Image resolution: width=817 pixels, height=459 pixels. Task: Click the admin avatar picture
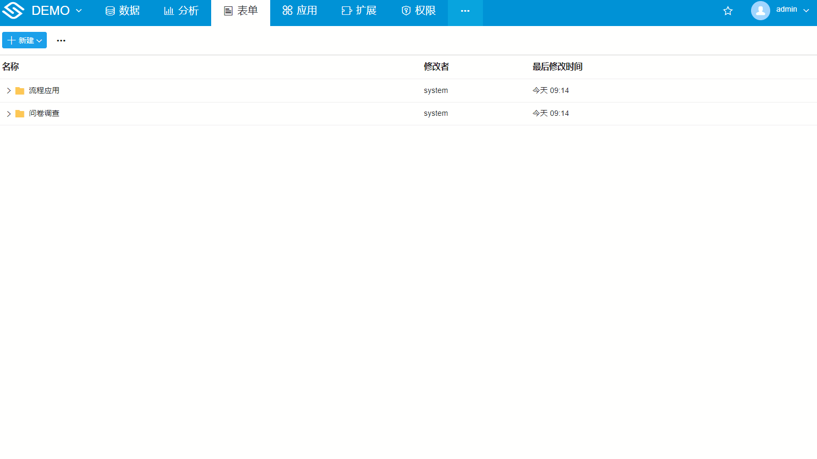click(x=761, y=11)
